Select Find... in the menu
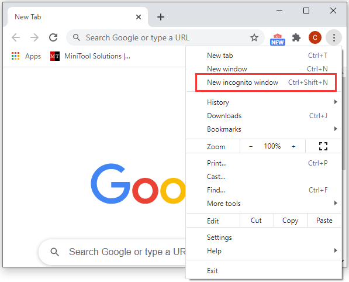 click(x=264, y=190)
